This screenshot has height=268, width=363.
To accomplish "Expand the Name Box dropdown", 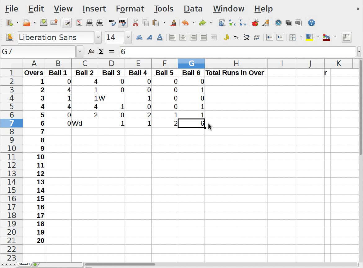I will pyautogui.click(x=80, y=51).
